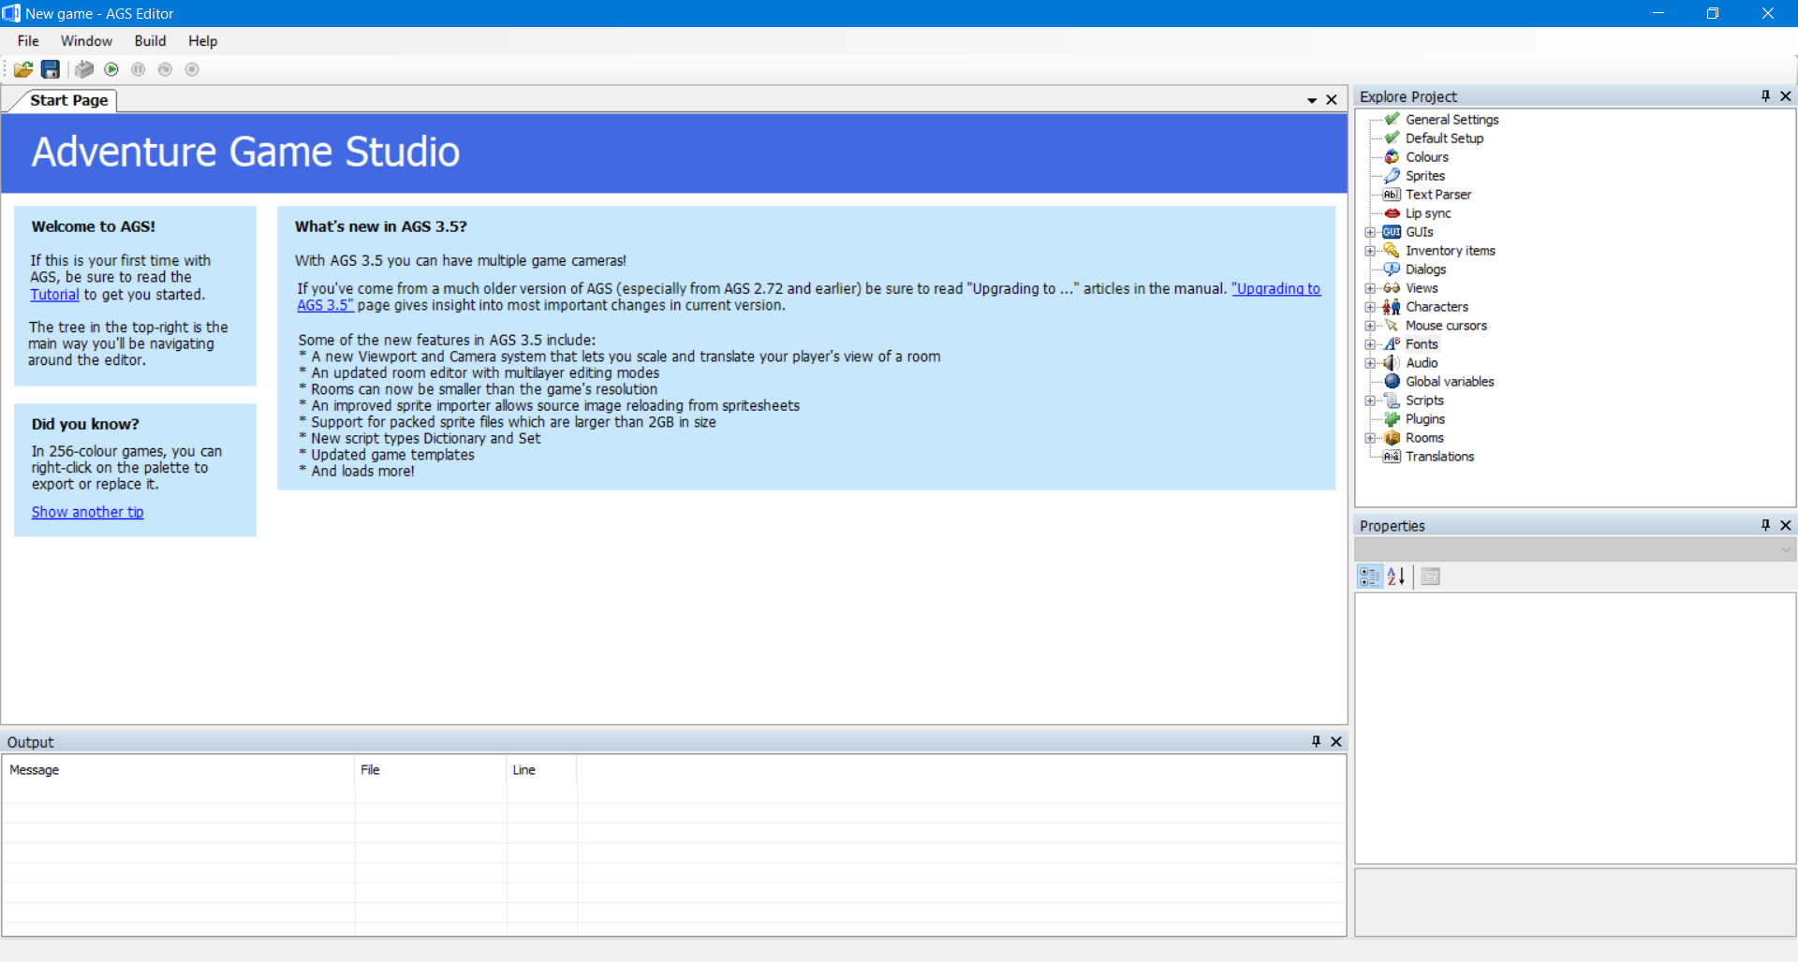The image size is (1798, 962).
Task: Open the File menu
Action: (x=28, y=41)
